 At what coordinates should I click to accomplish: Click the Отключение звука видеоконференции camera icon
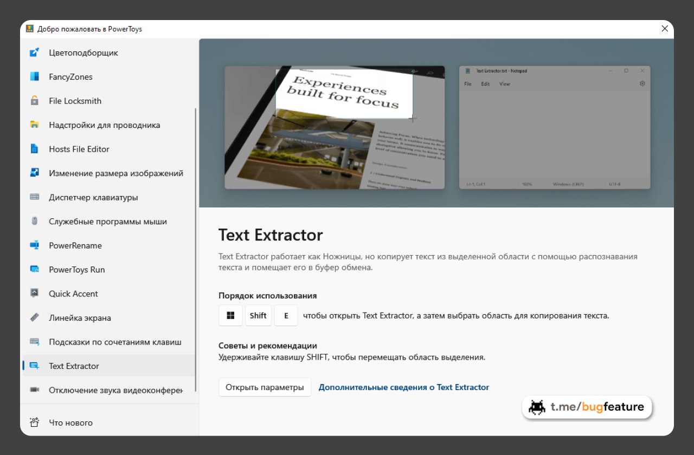[35, 390]
